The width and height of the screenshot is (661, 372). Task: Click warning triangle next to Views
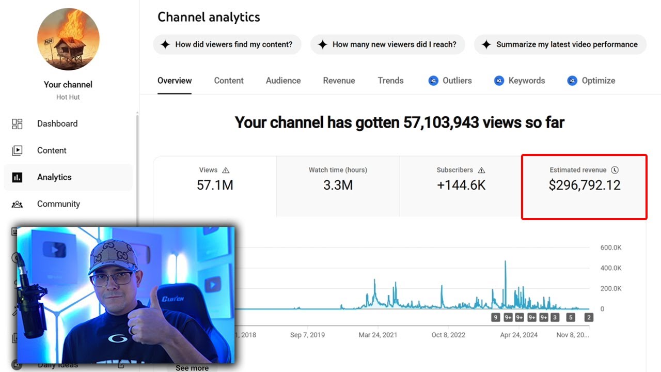tap(226, 170)
